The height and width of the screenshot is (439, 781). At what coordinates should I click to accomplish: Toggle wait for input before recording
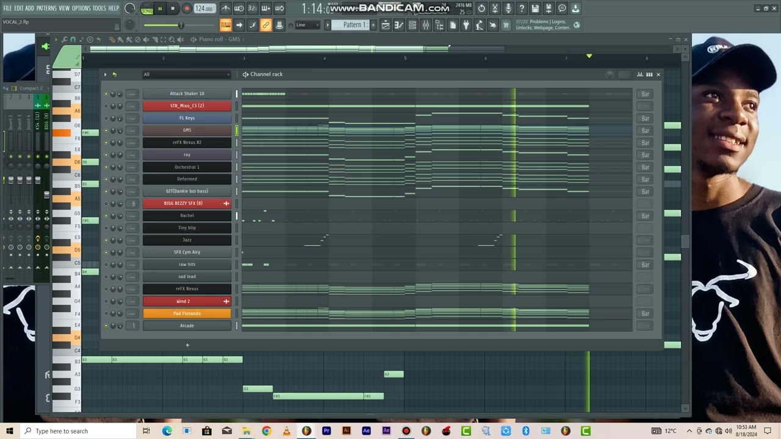(239, 9)
